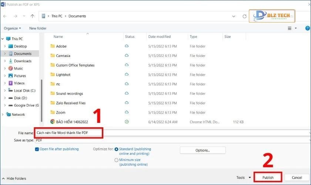Viewport: 311px width, 185px height.
Task: Choose Minimum size radio option
Action: point(117,160)
